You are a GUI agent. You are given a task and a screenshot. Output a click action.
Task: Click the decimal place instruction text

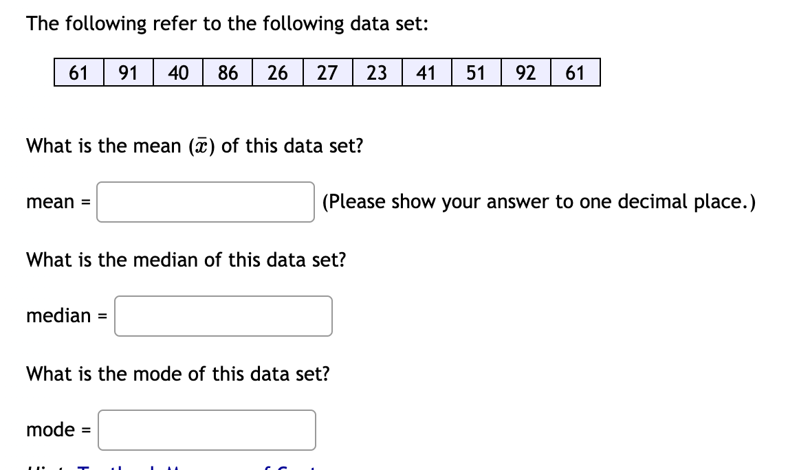tap(538, 201)
